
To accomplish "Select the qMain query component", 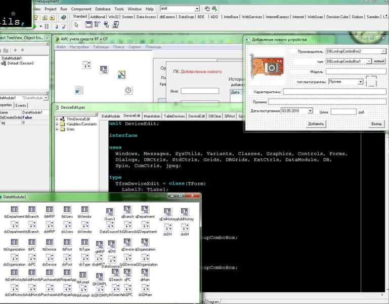I will [x=146, y=273].
